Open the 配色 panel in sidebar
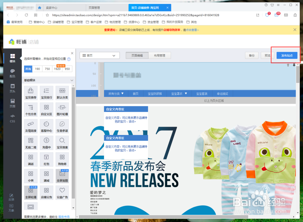The width and height of the screenshot is (303, 222). pos(12,73)
